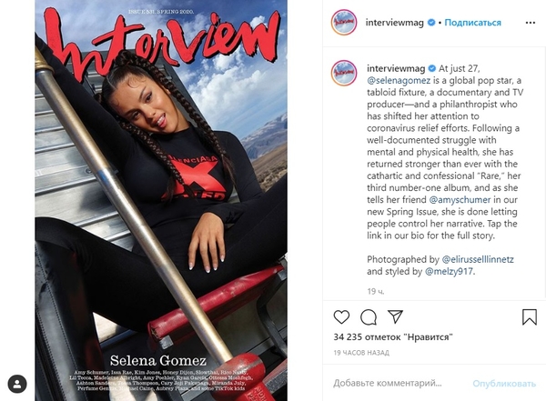Viewport: 546px width, 401px height.
Task: Like the post with the heart icon
Action: (341, 317)
